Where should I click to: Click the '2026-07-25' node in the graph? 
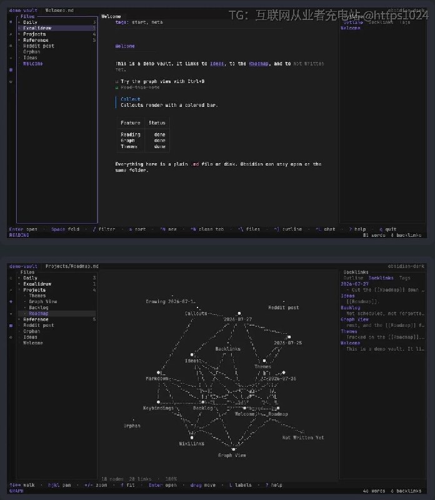coord(289,337)
